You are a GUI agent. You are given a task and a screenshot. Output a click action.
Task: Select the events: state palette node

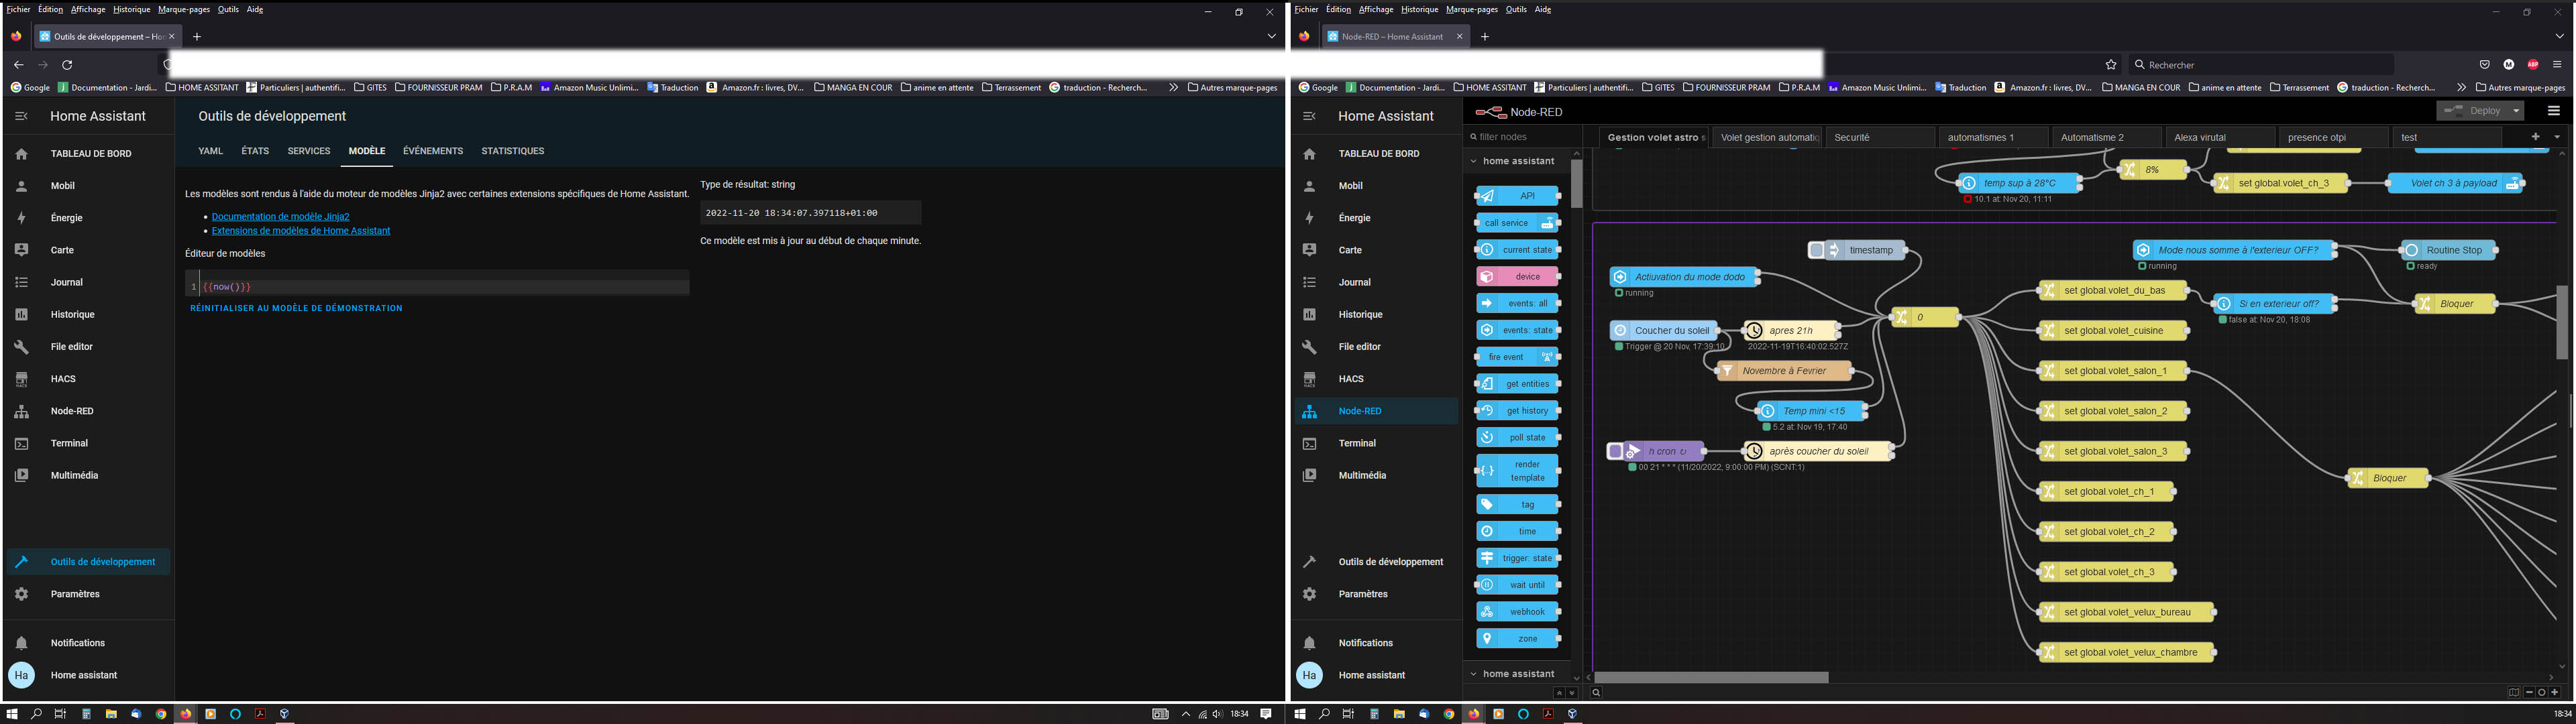1517,330
